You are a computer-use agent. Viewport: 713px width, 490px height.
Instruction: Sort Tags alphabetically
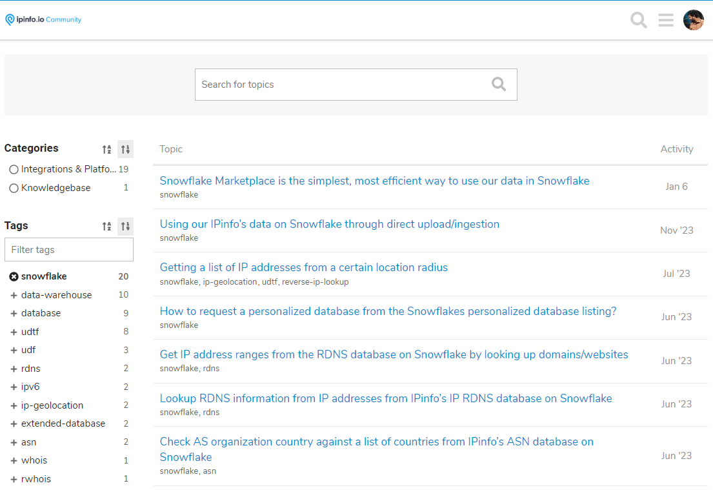[107, 226]
